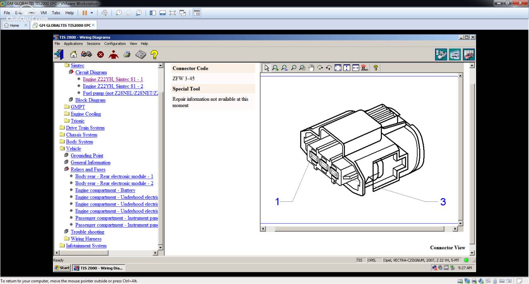Collapse the Vehicle folder

tap(62, 149)
